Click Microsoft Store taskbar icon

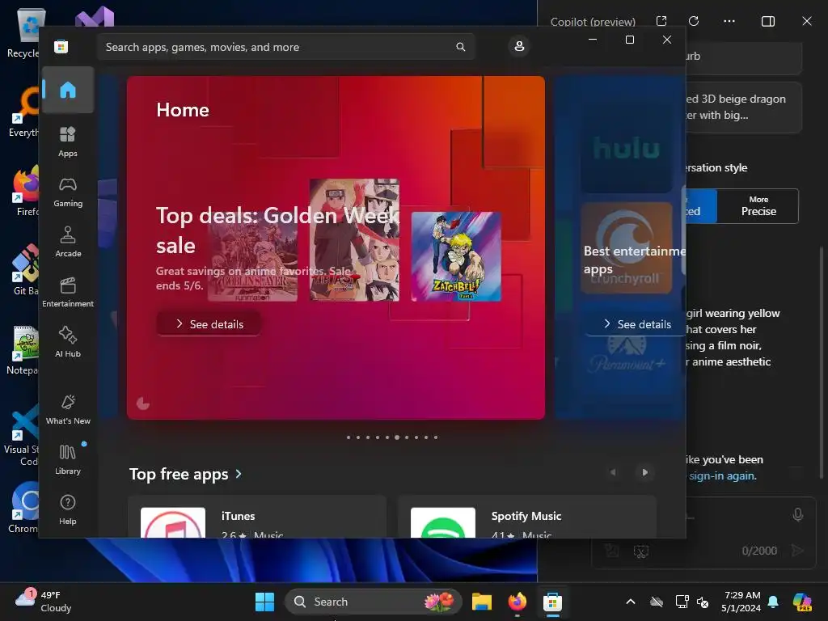click(x=552, y=602)
